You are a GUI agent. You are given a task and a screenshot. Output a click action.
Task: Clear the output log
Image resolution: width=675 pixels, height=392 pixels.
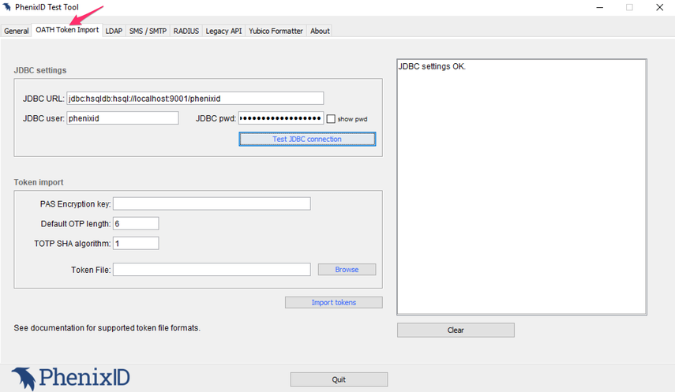pyautogui.click(x=456, y=330)
